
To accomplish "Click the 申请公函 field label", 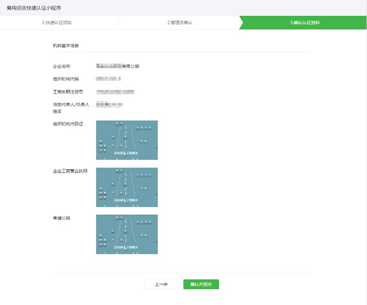I will click(x=62, y=218).
